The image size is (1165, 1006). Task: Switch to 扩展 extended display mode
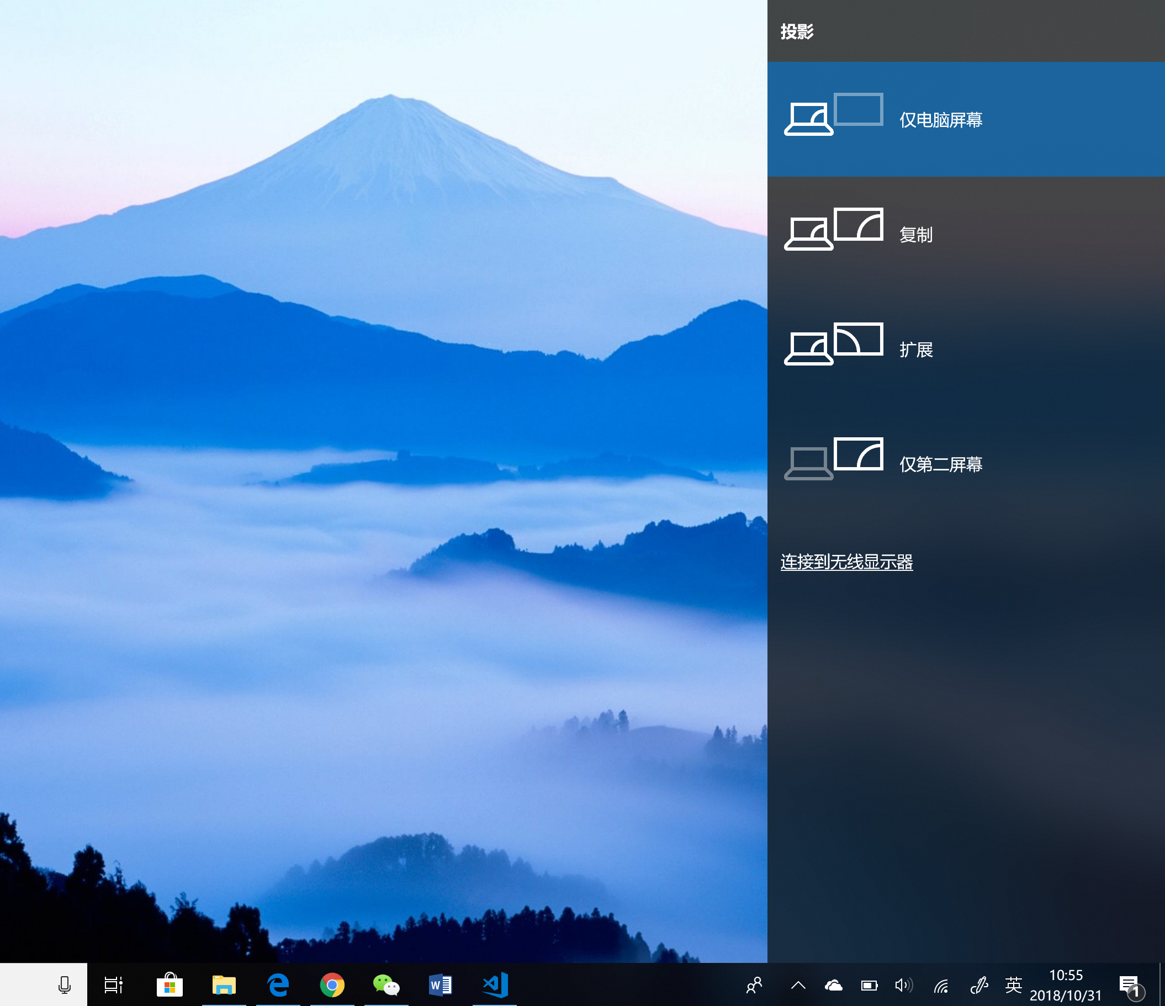tap(966, 349)
